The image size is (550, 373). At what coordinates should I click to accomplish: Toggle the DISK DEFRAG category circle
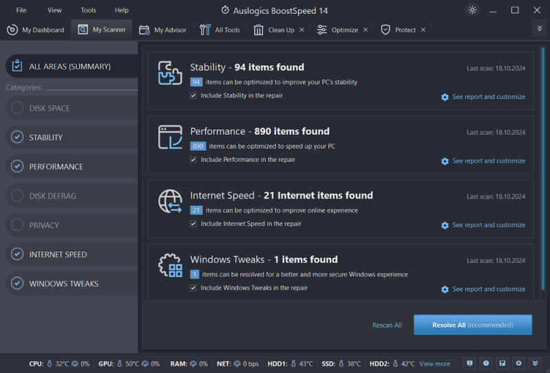coord(17,195)
